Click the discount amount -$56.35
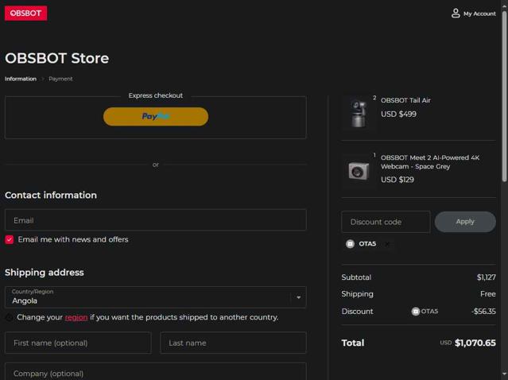This screenshot has height=380, width=508. [483, 312]
